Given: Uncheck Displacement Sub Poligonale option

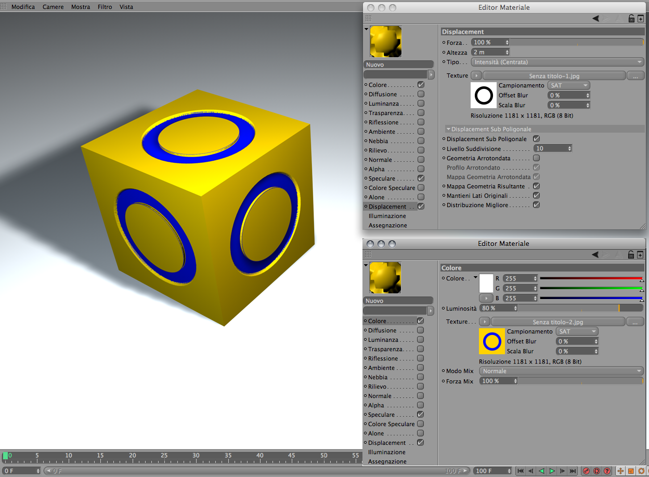Looking at the screenshot, I should (x=536, y=139).
